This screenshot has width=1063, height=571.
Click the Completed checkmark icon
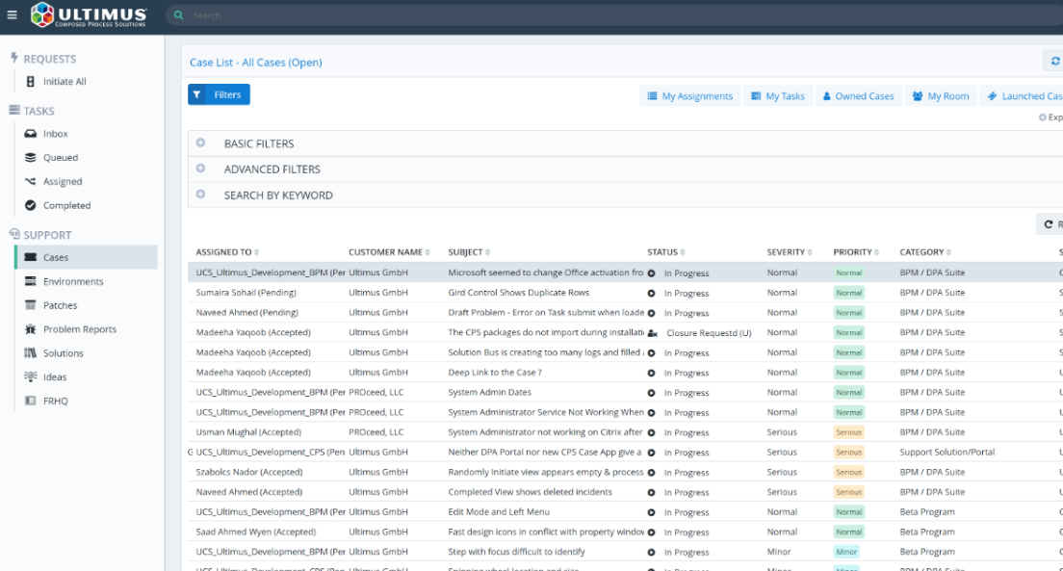coord(31,205)
